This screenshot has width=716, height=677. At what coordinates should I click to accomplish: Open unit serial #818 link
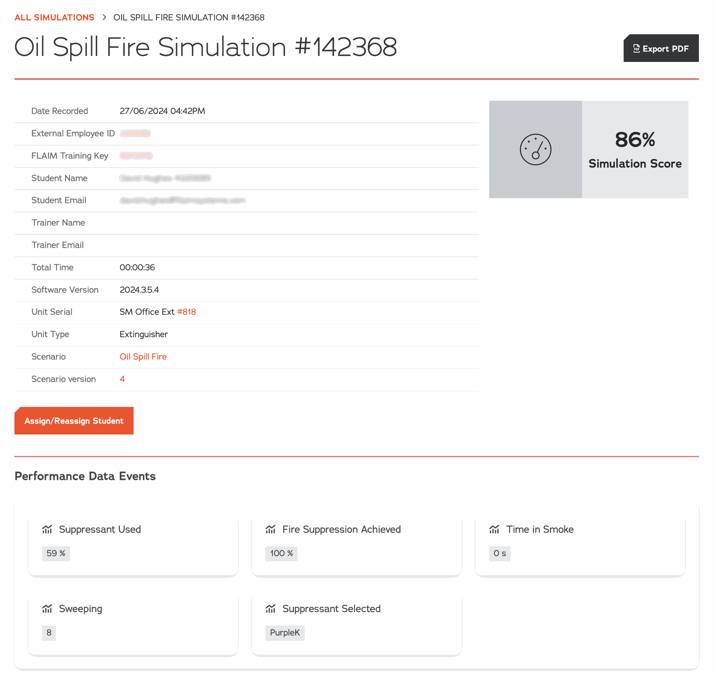(186, 312)
